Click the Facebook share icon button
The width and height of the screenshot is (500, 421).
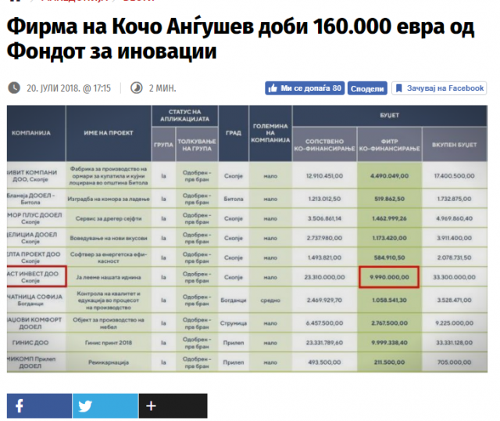(39, 405)
